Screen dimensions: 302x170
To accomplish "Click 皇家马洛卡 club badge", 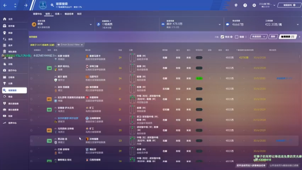I will click(x=87, y=56).
